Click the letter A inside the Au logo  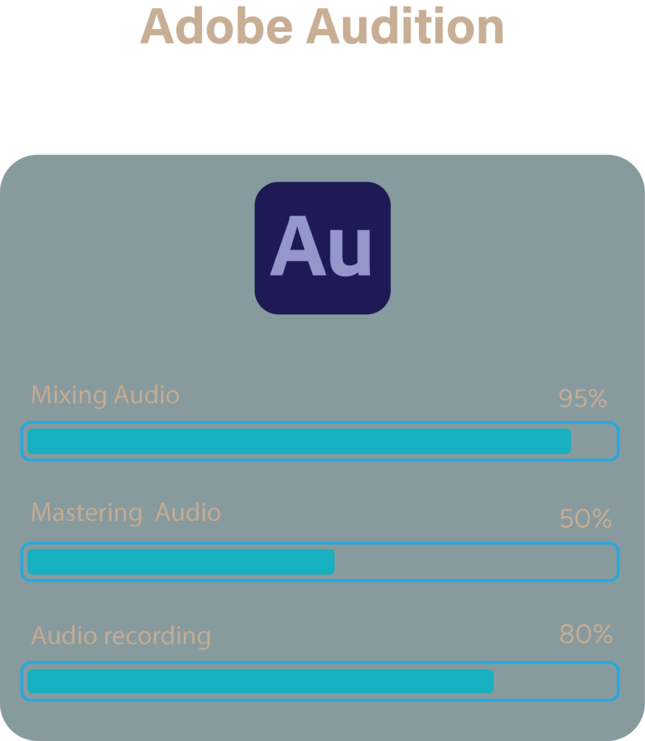tap(295, 246)
